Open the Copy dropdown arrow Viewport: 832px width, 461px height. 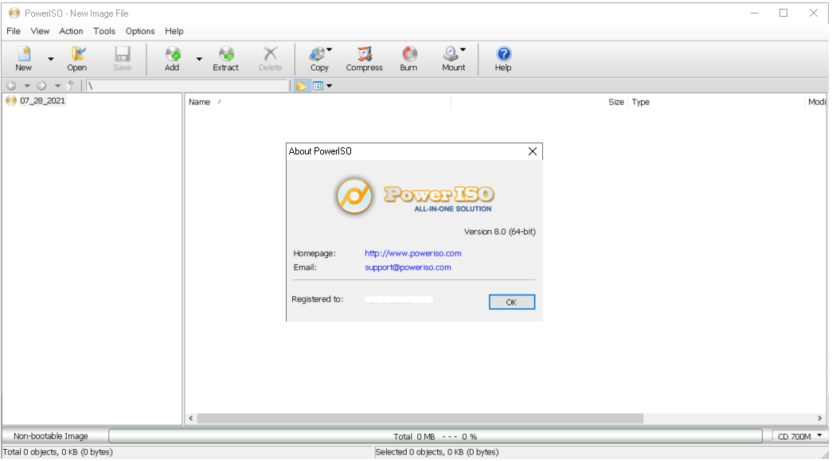tap(330, 50)
